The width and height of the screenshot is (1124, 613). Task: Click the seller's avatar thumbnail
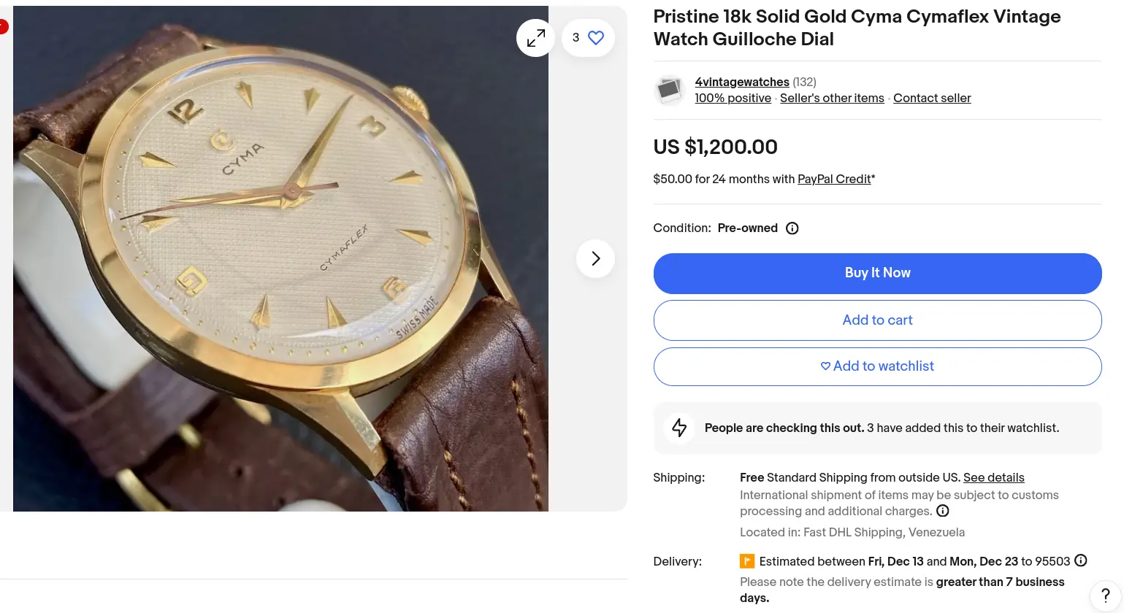(x=668, y=90)
